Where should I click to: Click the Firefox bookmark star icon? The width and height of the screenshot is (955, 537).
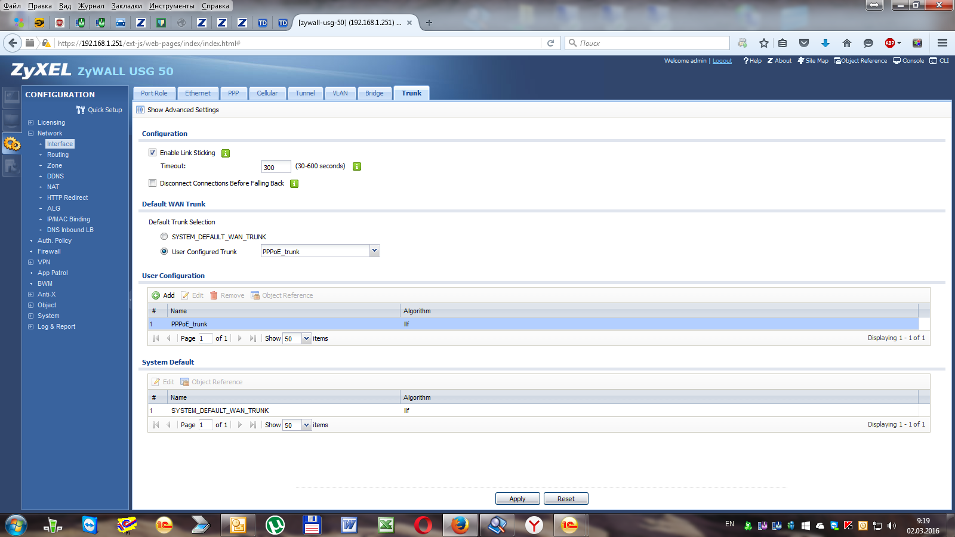point(763,43)
